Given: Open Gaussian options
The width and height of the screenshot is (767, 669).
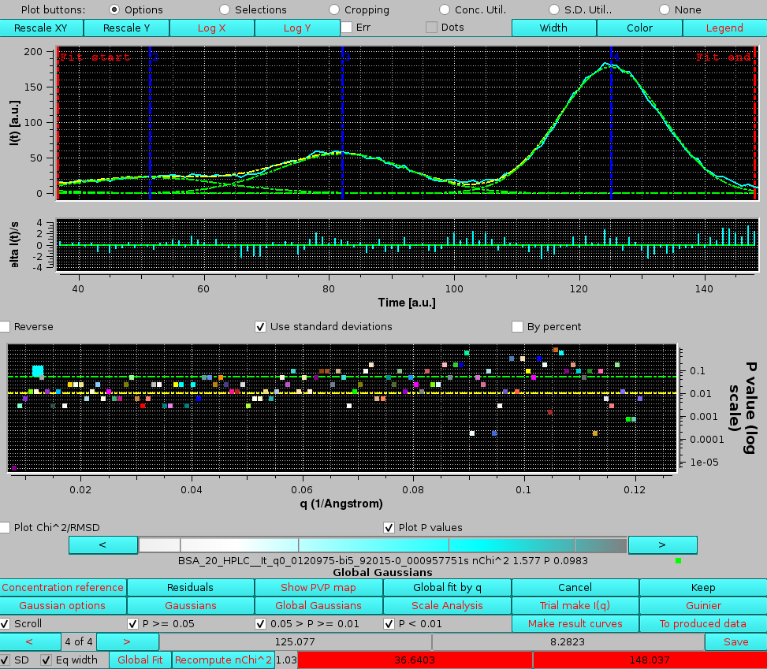Looking at the screenshot, I should [63, 604].
